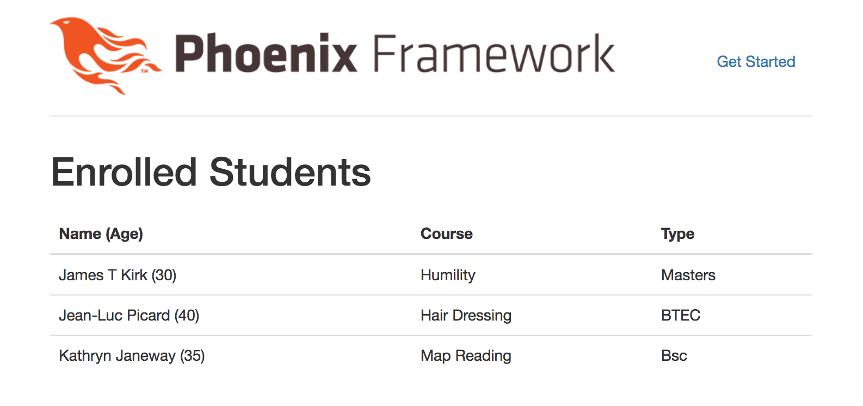Click the Type column header

pyautogui.click(x=677, y=234)
